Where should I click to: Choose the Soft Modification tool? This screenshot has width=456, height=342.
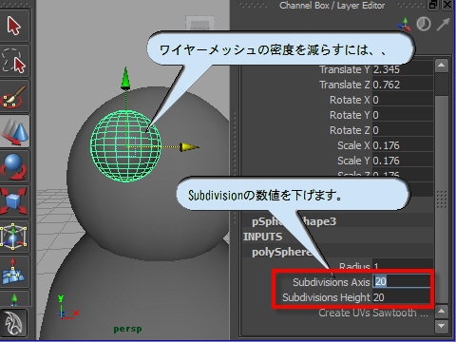tap(14, 272)
